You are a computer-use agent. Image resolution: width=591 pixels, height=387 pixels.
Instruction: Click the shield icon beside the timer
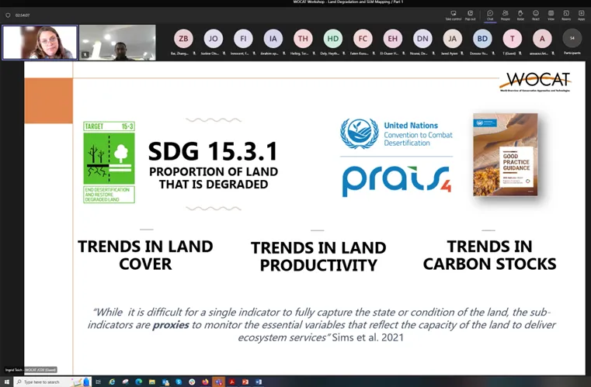point(7,15)
